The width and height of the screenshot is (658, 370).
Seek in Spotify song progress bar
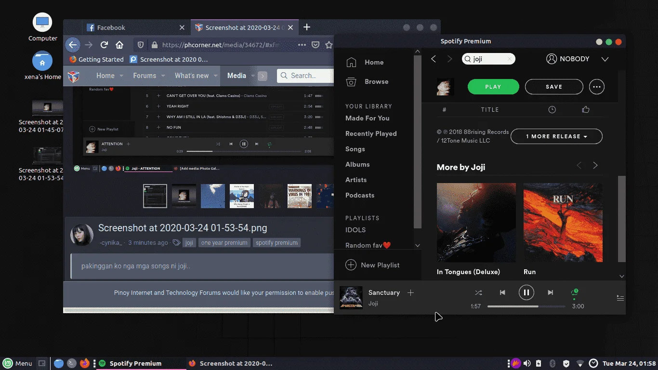pos(526,306)
